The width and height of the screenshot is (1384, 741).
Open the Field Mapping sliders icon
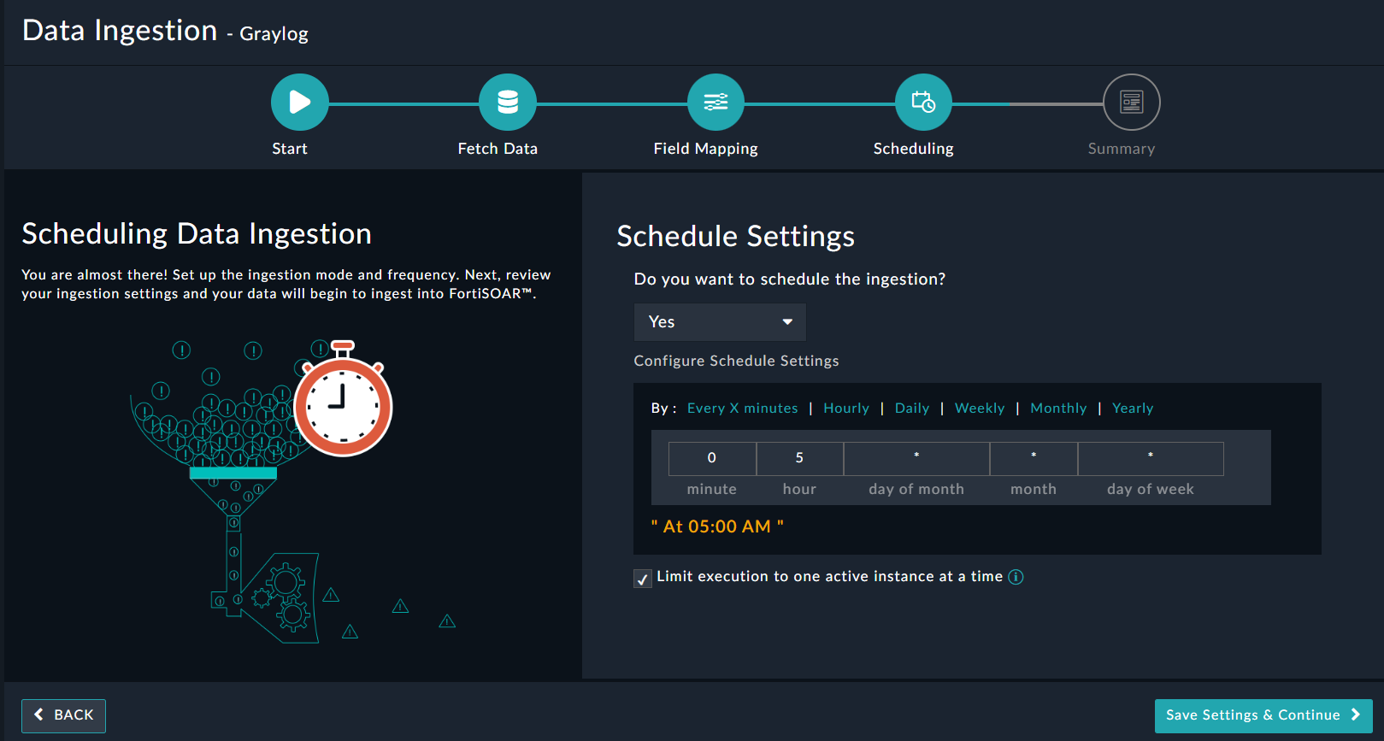[x=716, y=103]
